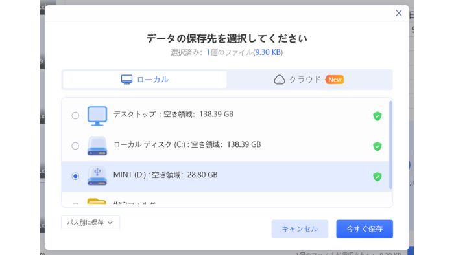This screenshot has height=255, width=454.
Task: Switch to the ローカル tab
Action: click(145, 80)
